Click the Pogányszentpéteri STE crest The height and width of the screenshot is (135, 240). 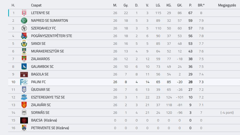(x=24, y=36)
